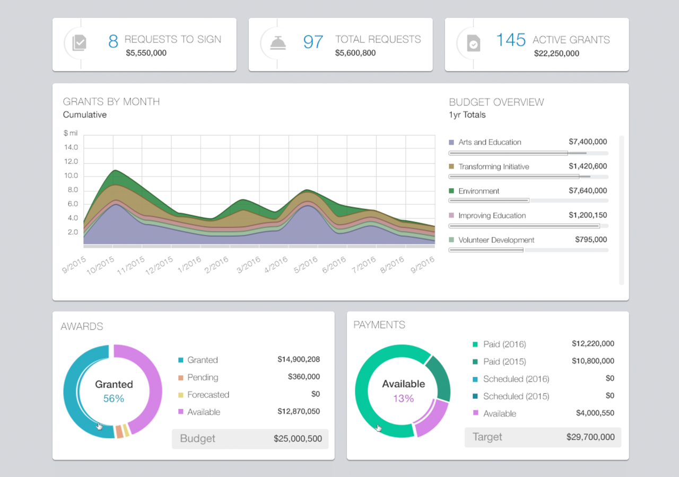Click the Available purple payments legend marker

click(x=475, y=413)
